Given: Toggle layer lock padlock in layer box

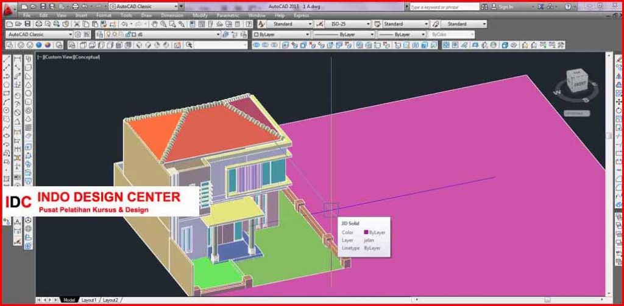Looking at the screenshot, I should click(x=128, y=35).
